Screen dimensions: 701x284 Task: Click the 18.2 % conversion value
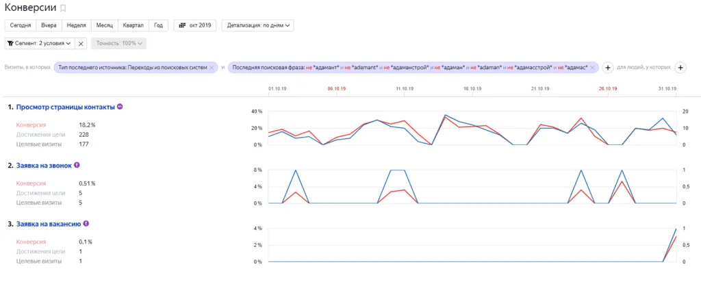[x=87, y=125]
